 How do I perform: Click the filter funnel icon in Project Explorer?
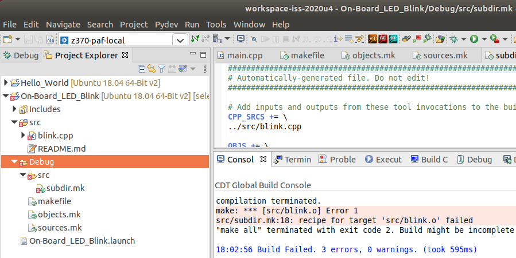point(162,69)
